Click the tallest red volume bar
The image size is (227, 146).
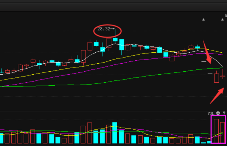tap(216, 131)
